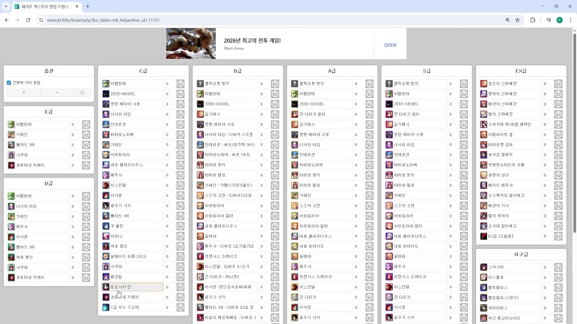Click OPEN on the Mech Arena ad
The height and width of the screenshot is (324, 577).
tap(390, 45)
